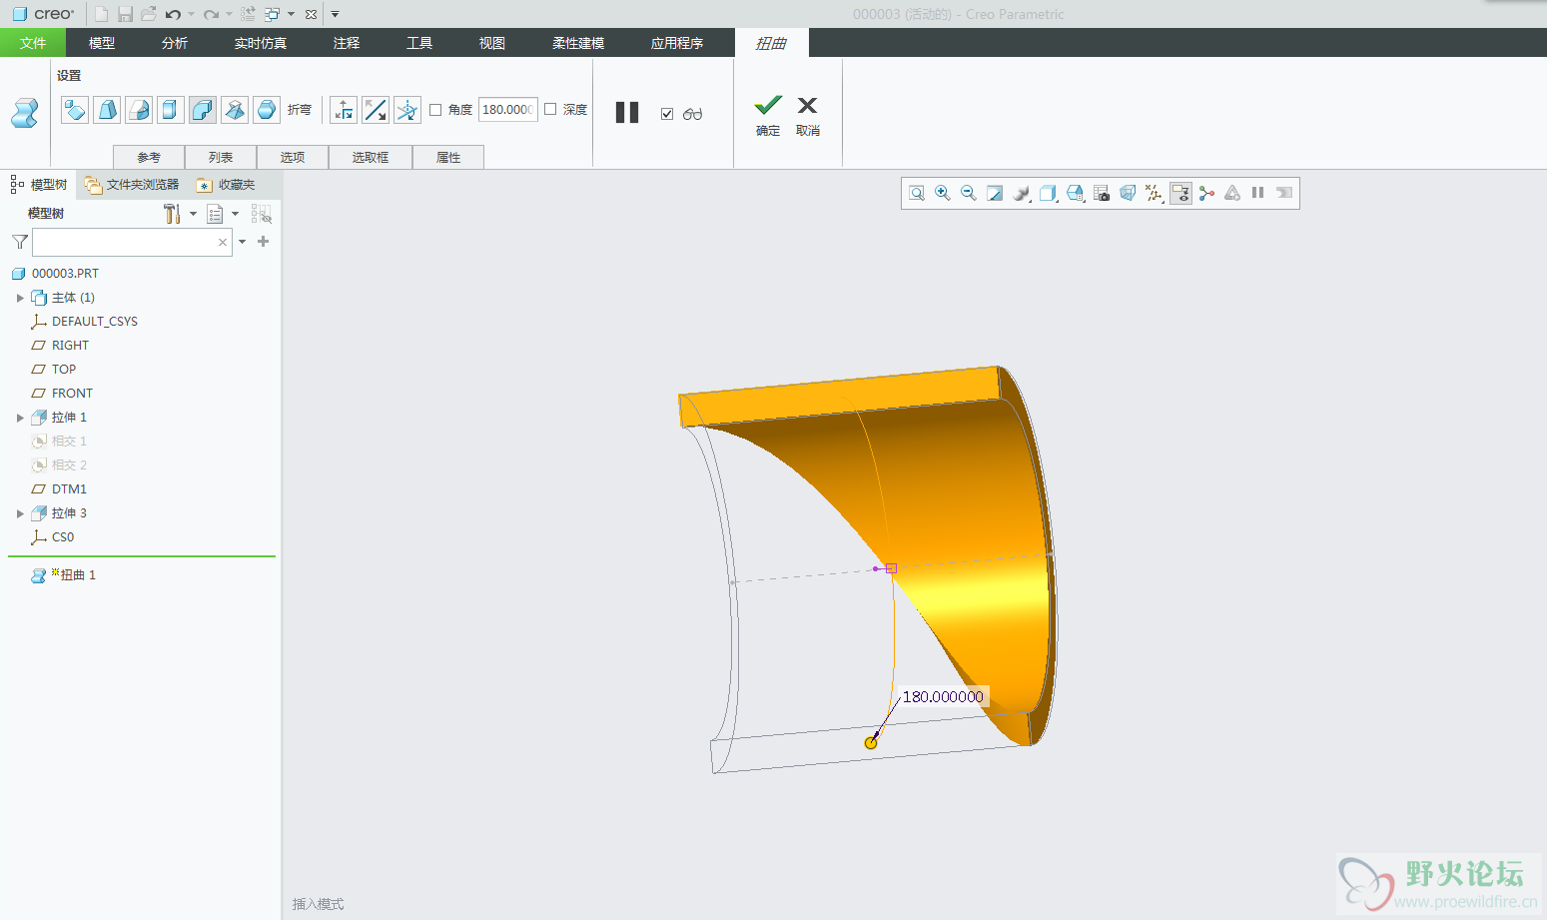This screenshot has height=920, width=1547.
Task: Open the 选取框 panel tab
Action: 371,157
